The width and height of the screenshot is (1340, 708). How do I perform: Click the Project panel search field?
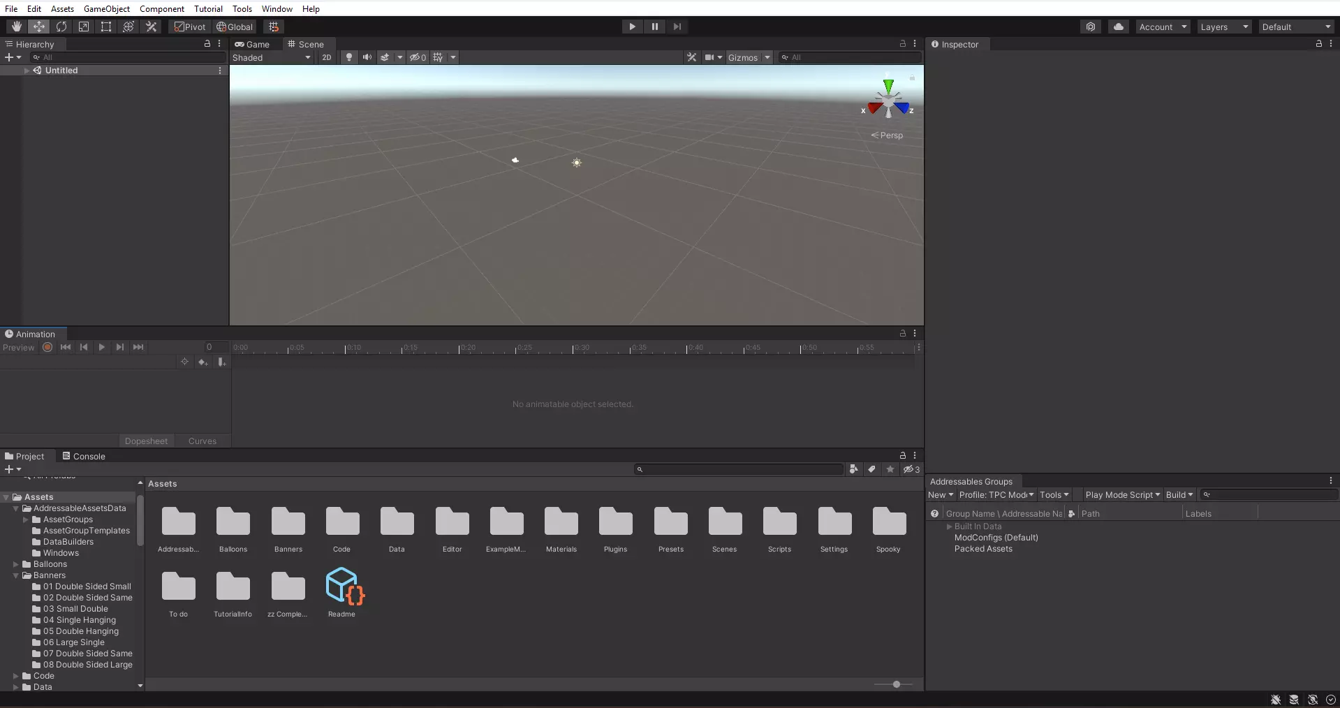(x=740, y=469)
